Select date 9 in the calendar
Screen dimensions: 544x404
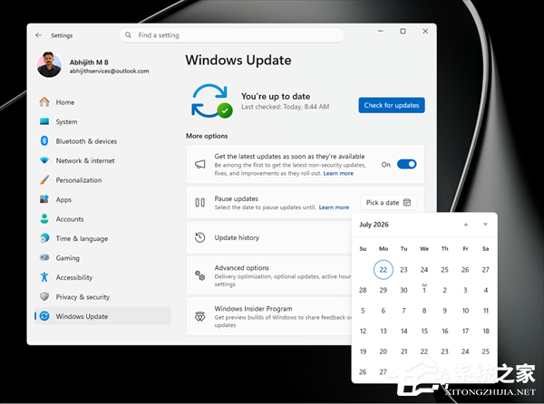[445, 311]
